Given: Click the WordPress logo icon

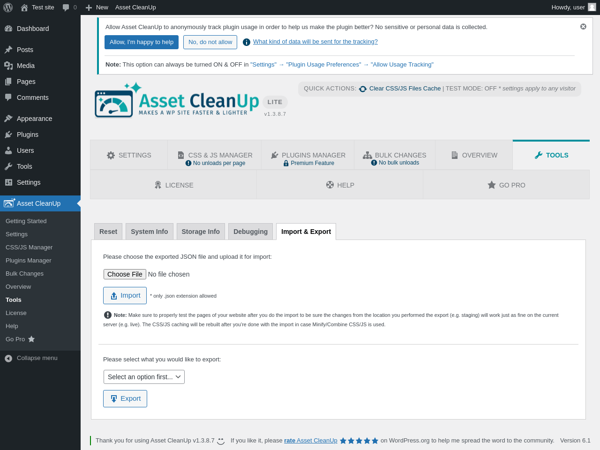Looking at the screenshot, I should [8, 7].
